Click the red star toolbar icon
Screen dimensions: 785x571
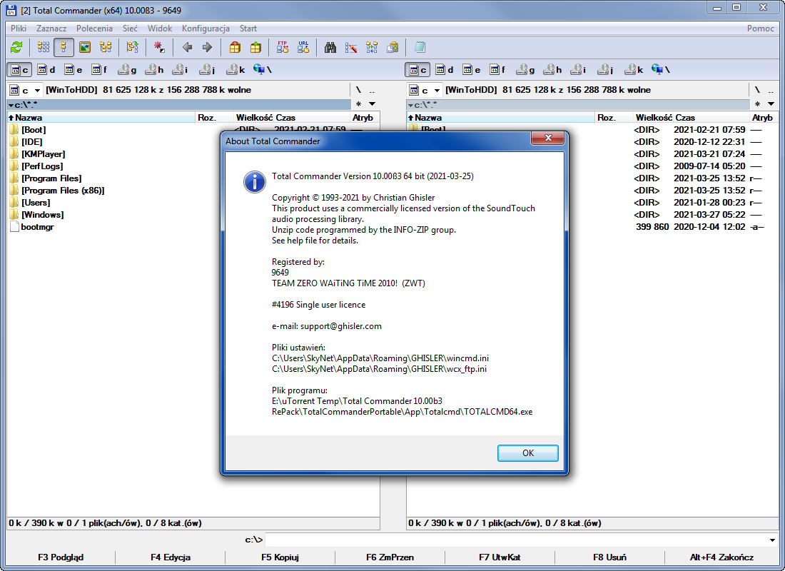159,48
